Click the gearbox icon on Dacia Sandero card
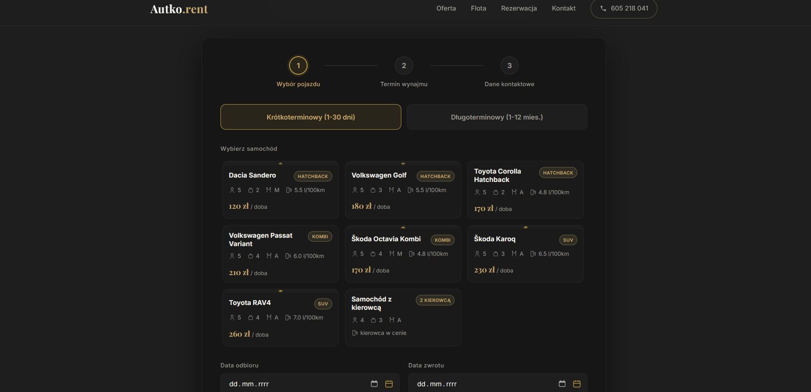This screenshot has width=811, height=392. click(268, 190)
